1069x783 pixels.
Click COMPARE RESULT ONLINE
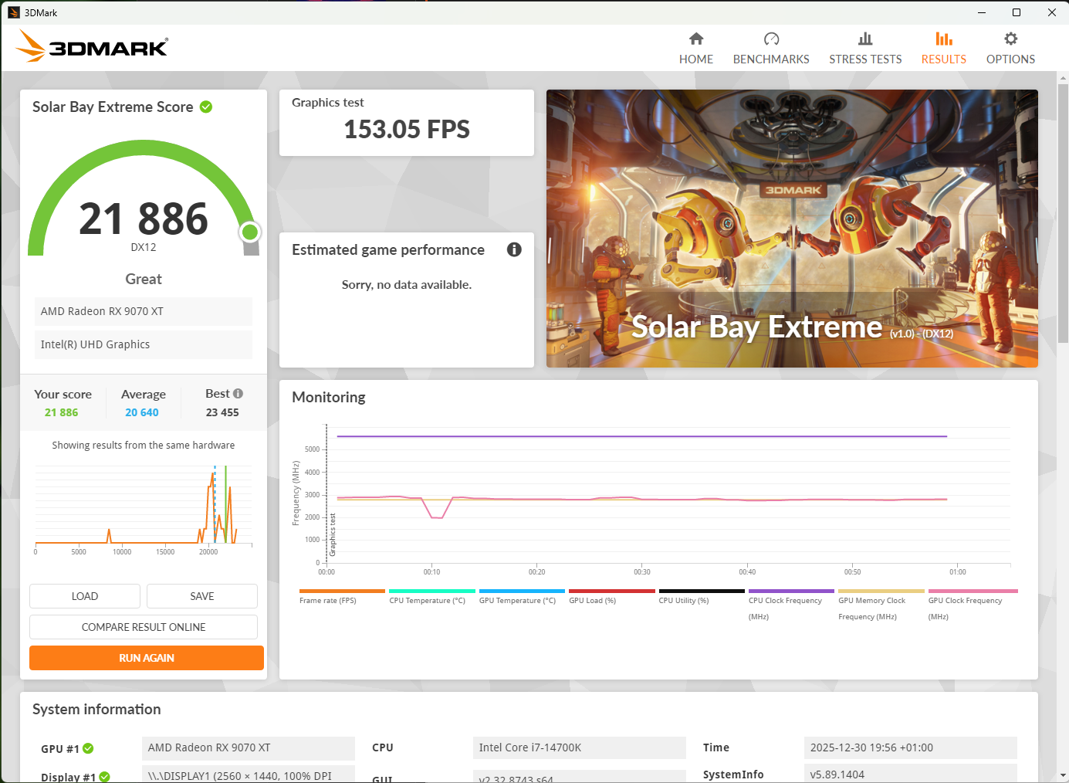[x=144, y=626]
